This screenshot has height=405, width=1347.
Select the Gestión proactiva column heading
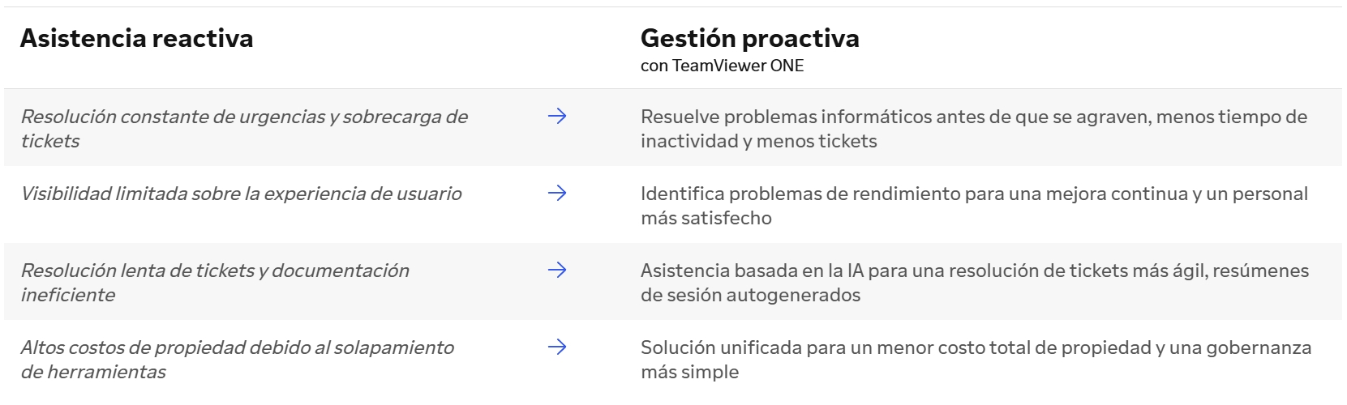point(750,38)
